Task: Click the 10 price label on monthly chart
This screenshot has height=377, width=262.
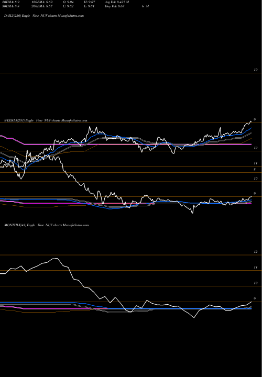Action: 256,283
